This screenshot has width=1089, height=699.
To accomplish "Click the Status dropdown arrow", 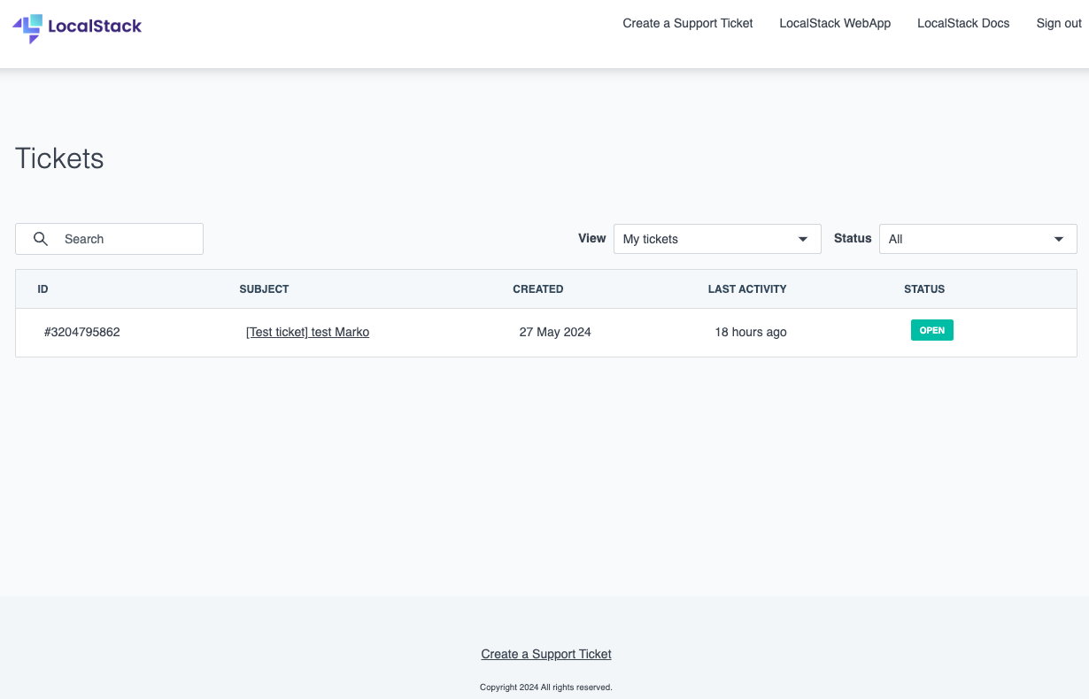I will point(1058,239).
